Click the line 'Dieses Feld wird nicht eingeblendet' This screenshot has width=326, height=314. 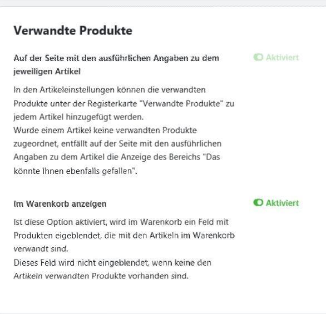[x=112, y=263]
